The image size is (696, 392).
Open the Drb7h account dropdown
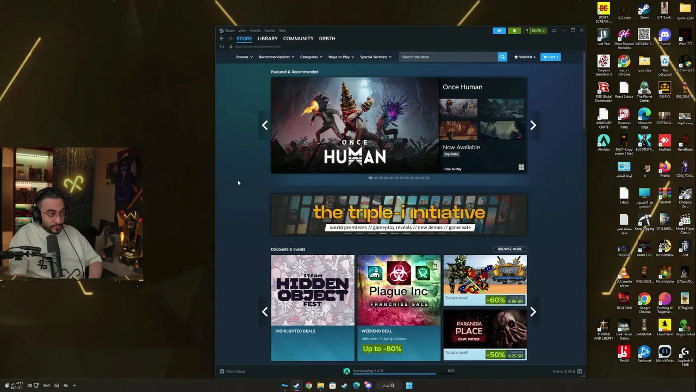pos(538,30)
